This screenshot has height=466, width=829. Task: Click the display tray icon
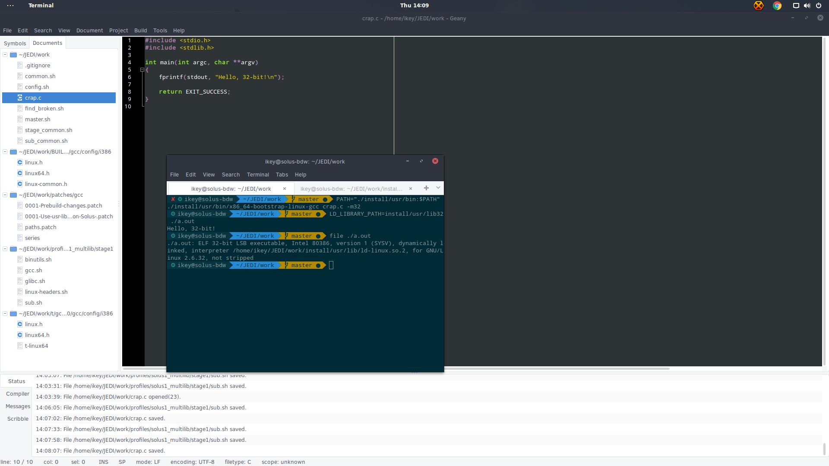[x=796, y=6]
